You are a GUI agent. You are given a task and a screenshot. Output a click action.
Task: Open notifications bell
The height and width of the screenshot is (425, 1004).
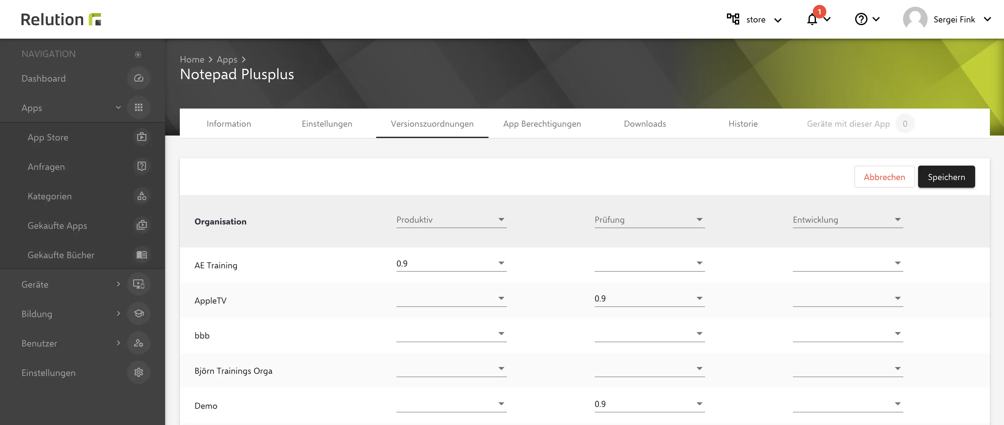tap(812, 19)
